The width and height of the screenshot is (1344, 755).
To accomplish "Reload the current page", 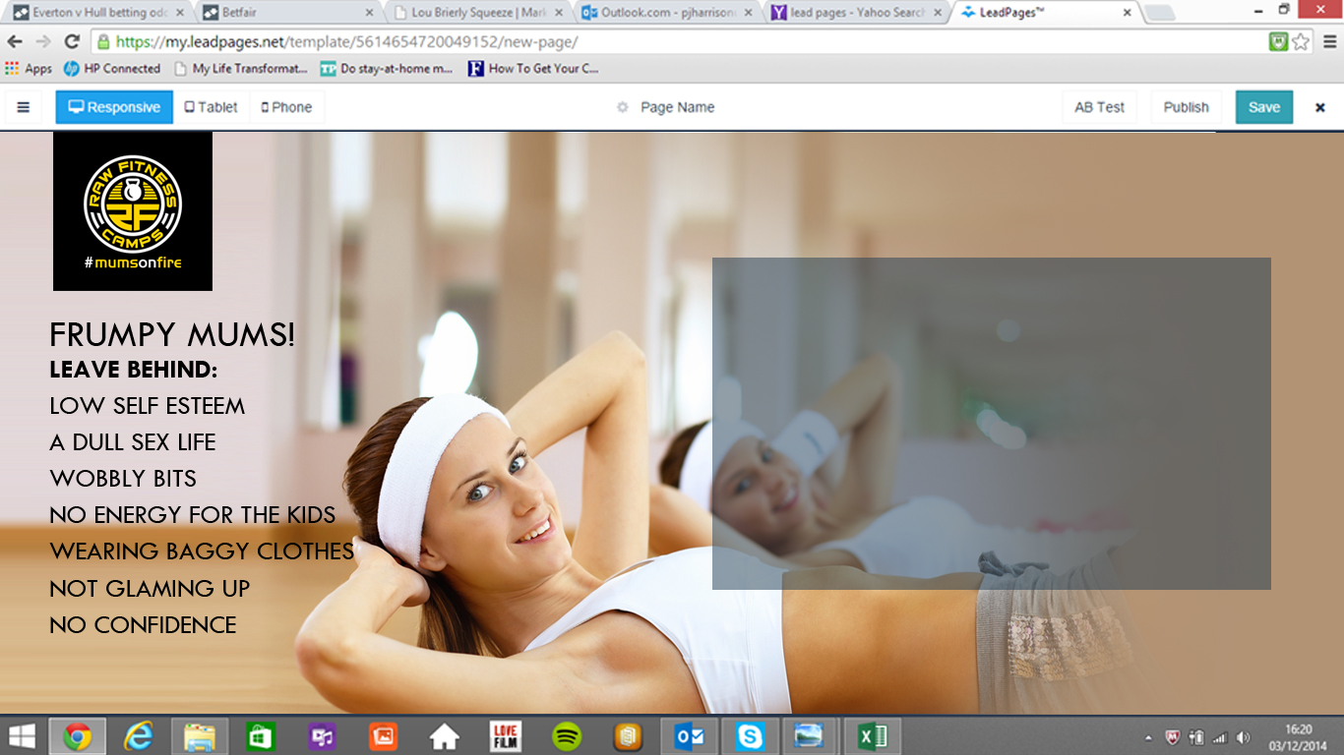I will tap(72, 41).
